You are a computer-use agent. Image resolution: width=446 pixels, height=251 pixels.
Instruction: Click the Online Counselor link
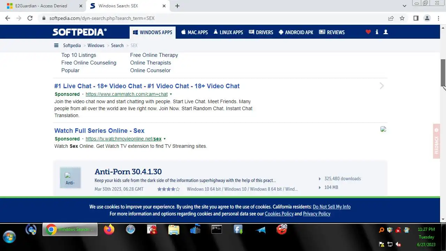point(150,70)
